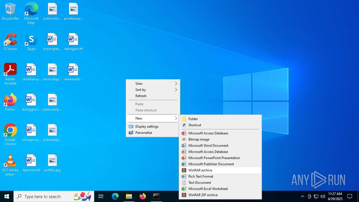
Task: Select the privateexpr... image file
Action: pos(73,12)
